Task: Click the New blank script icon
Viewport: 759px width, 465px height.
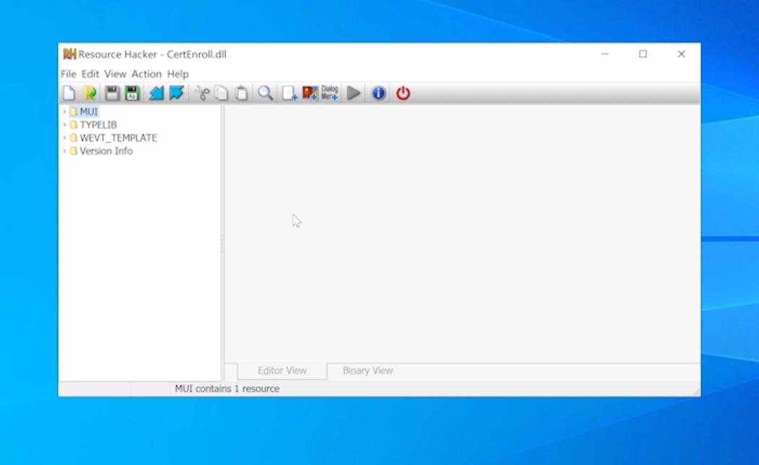Action: click(x=69, y=93)
